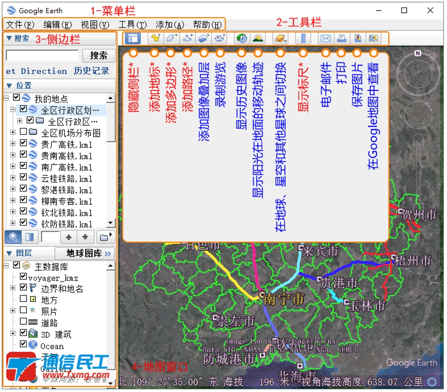Click the move up arrow button

click(69, 237)
